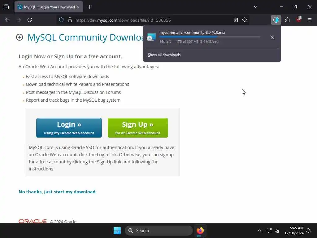
Task: Click the Oracle logo in footer
Action: (33, 221)
